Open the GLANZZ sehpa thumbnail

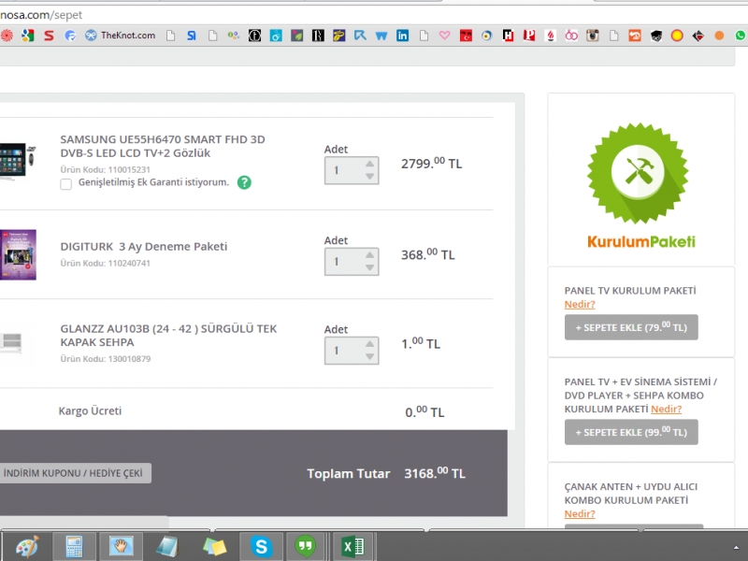(x=11, y=342)
